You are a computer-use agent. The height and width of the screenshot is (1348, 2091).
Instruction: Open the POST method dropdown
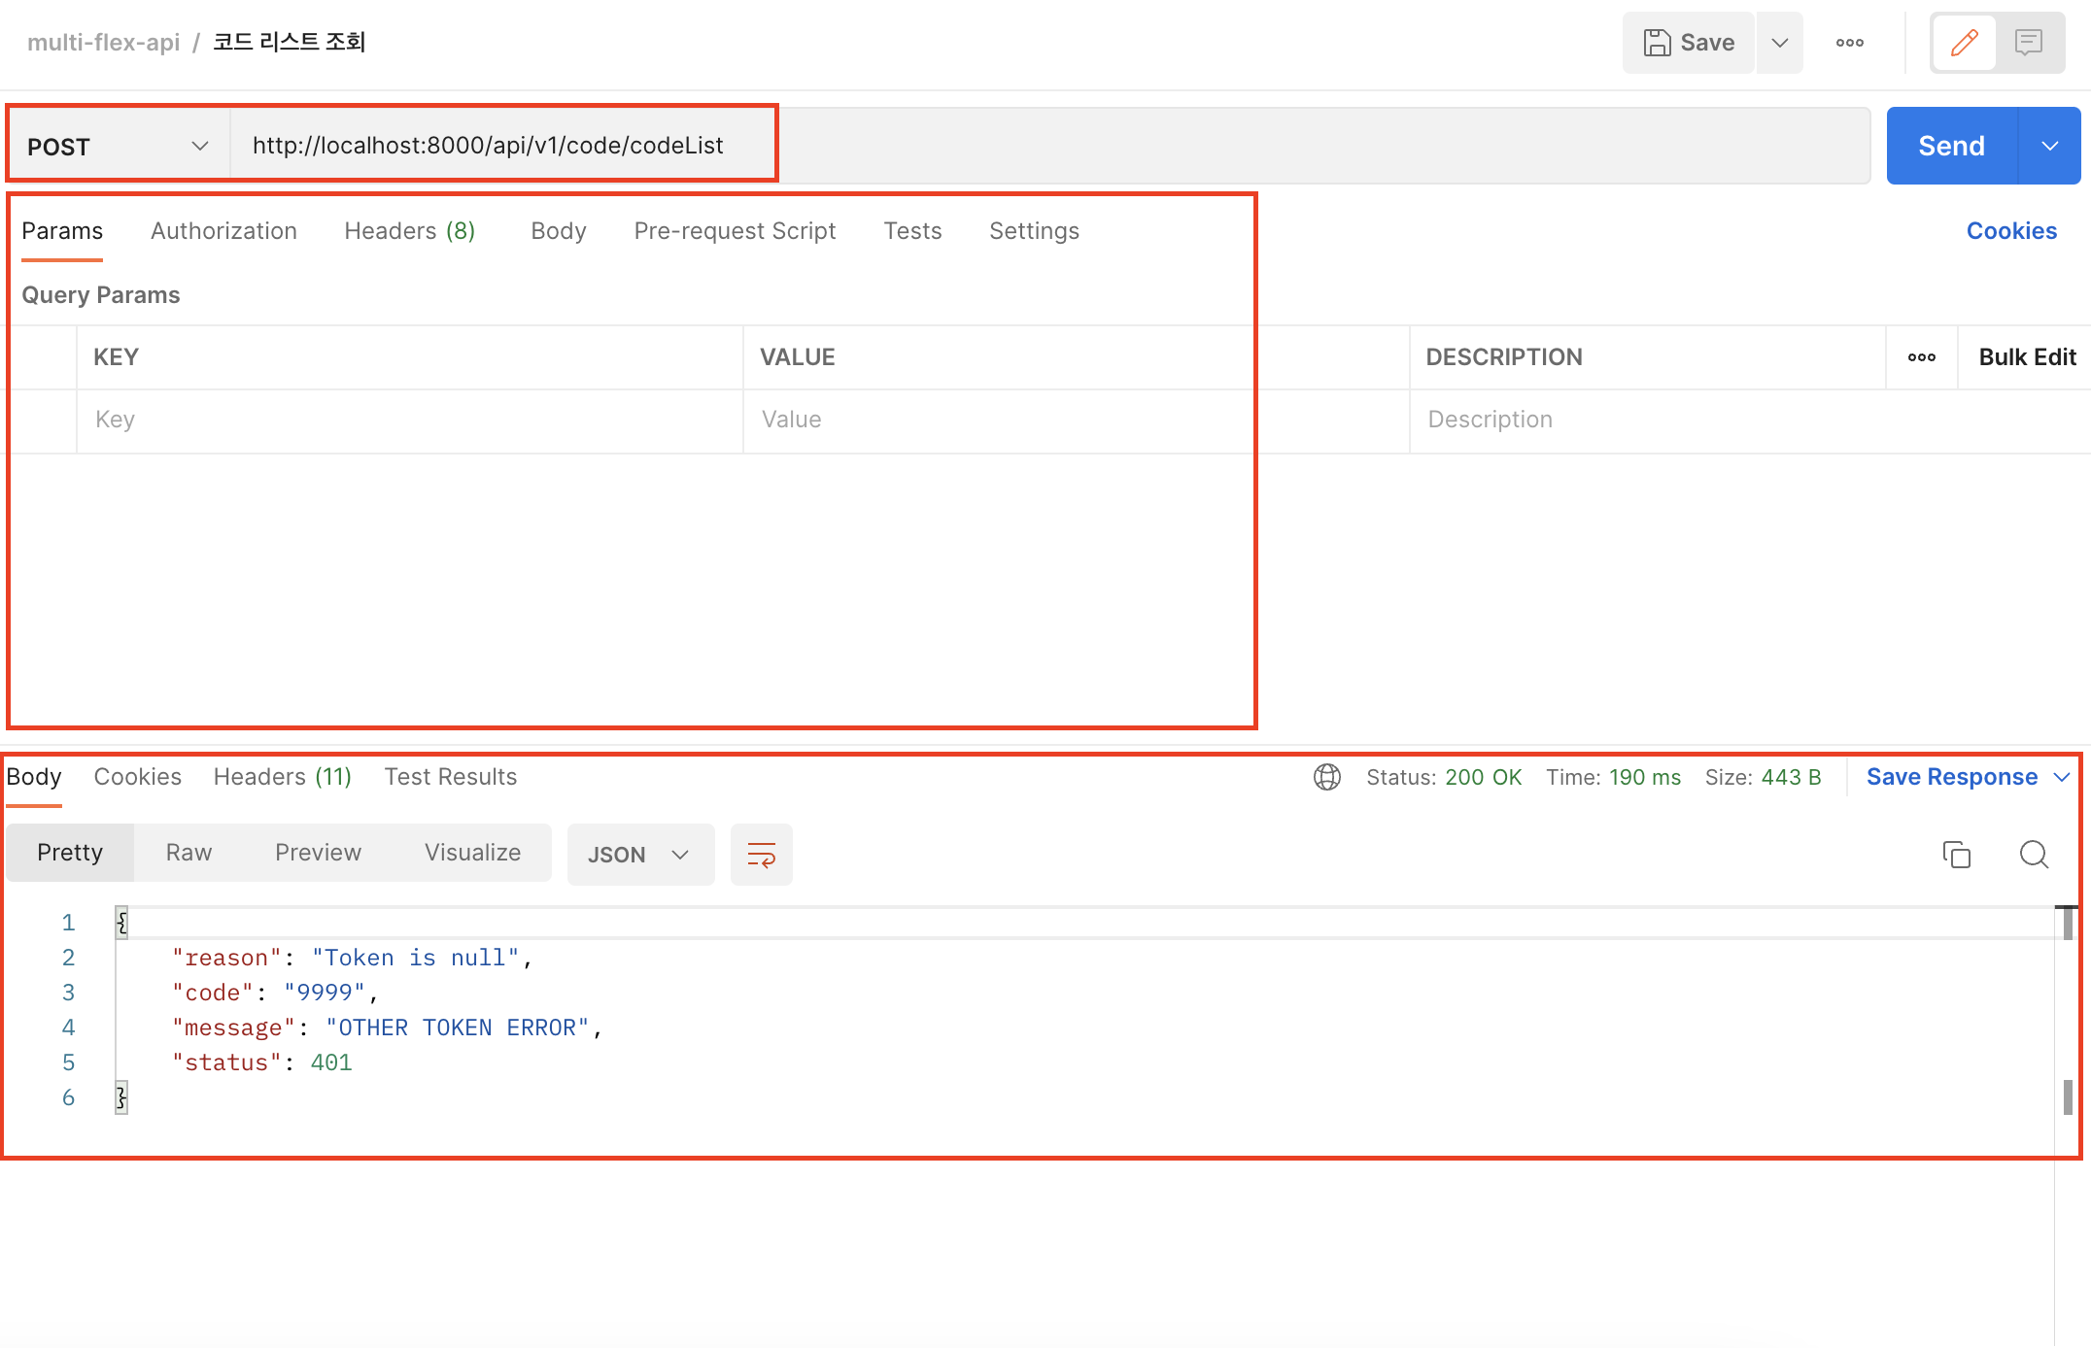point(118,147)
